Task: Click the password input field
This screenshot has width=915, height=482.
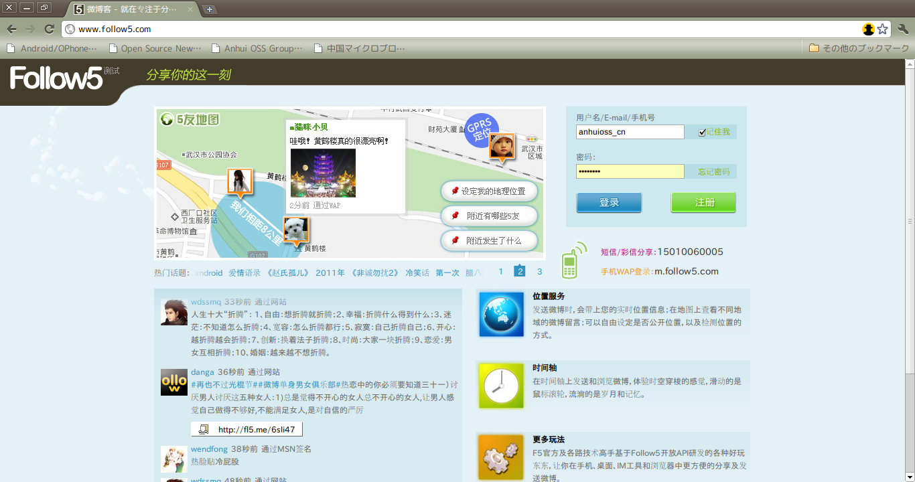Action: pos(630,171)
